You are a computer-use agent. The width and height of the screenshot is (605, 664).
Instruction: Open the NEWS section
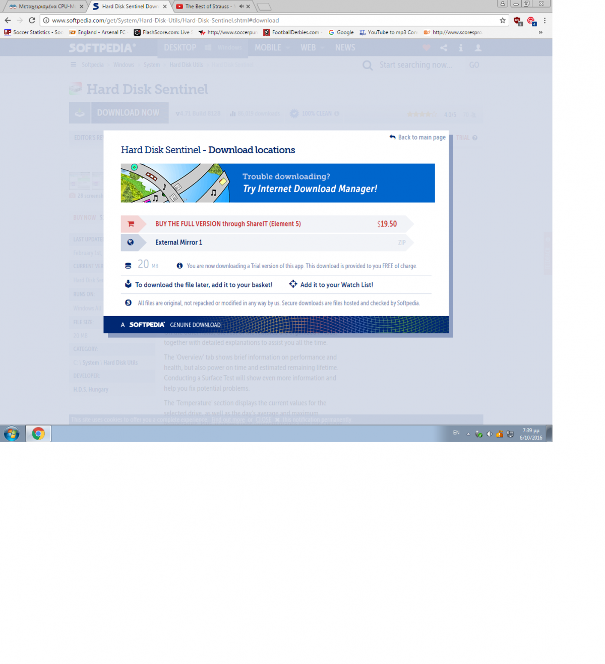coord(345,47)
